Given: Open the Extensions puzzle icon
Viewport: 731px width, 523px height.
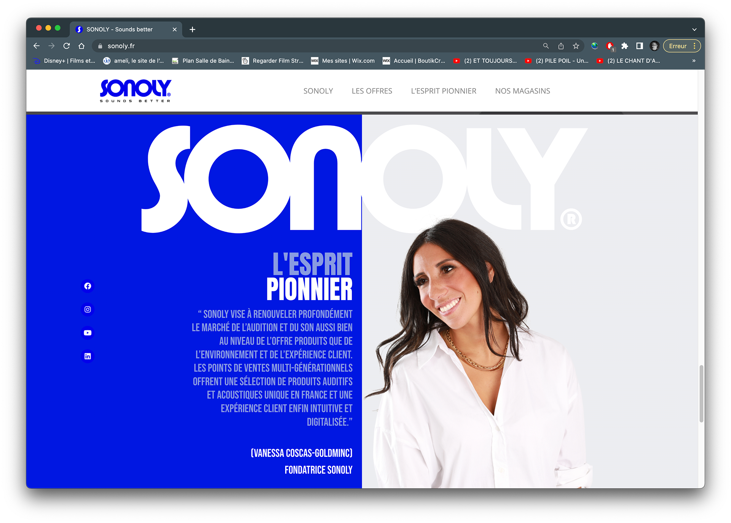Looking at the screenshot, I should (624, 46).
